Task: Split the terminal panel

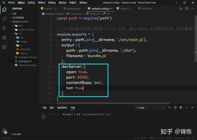Action: pos(175,107)
